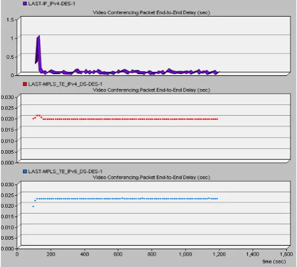Select the LAST-MPLS_TE_IPv6_DS-DES-1 legend label
297x267 pixels.
(65, 171)
